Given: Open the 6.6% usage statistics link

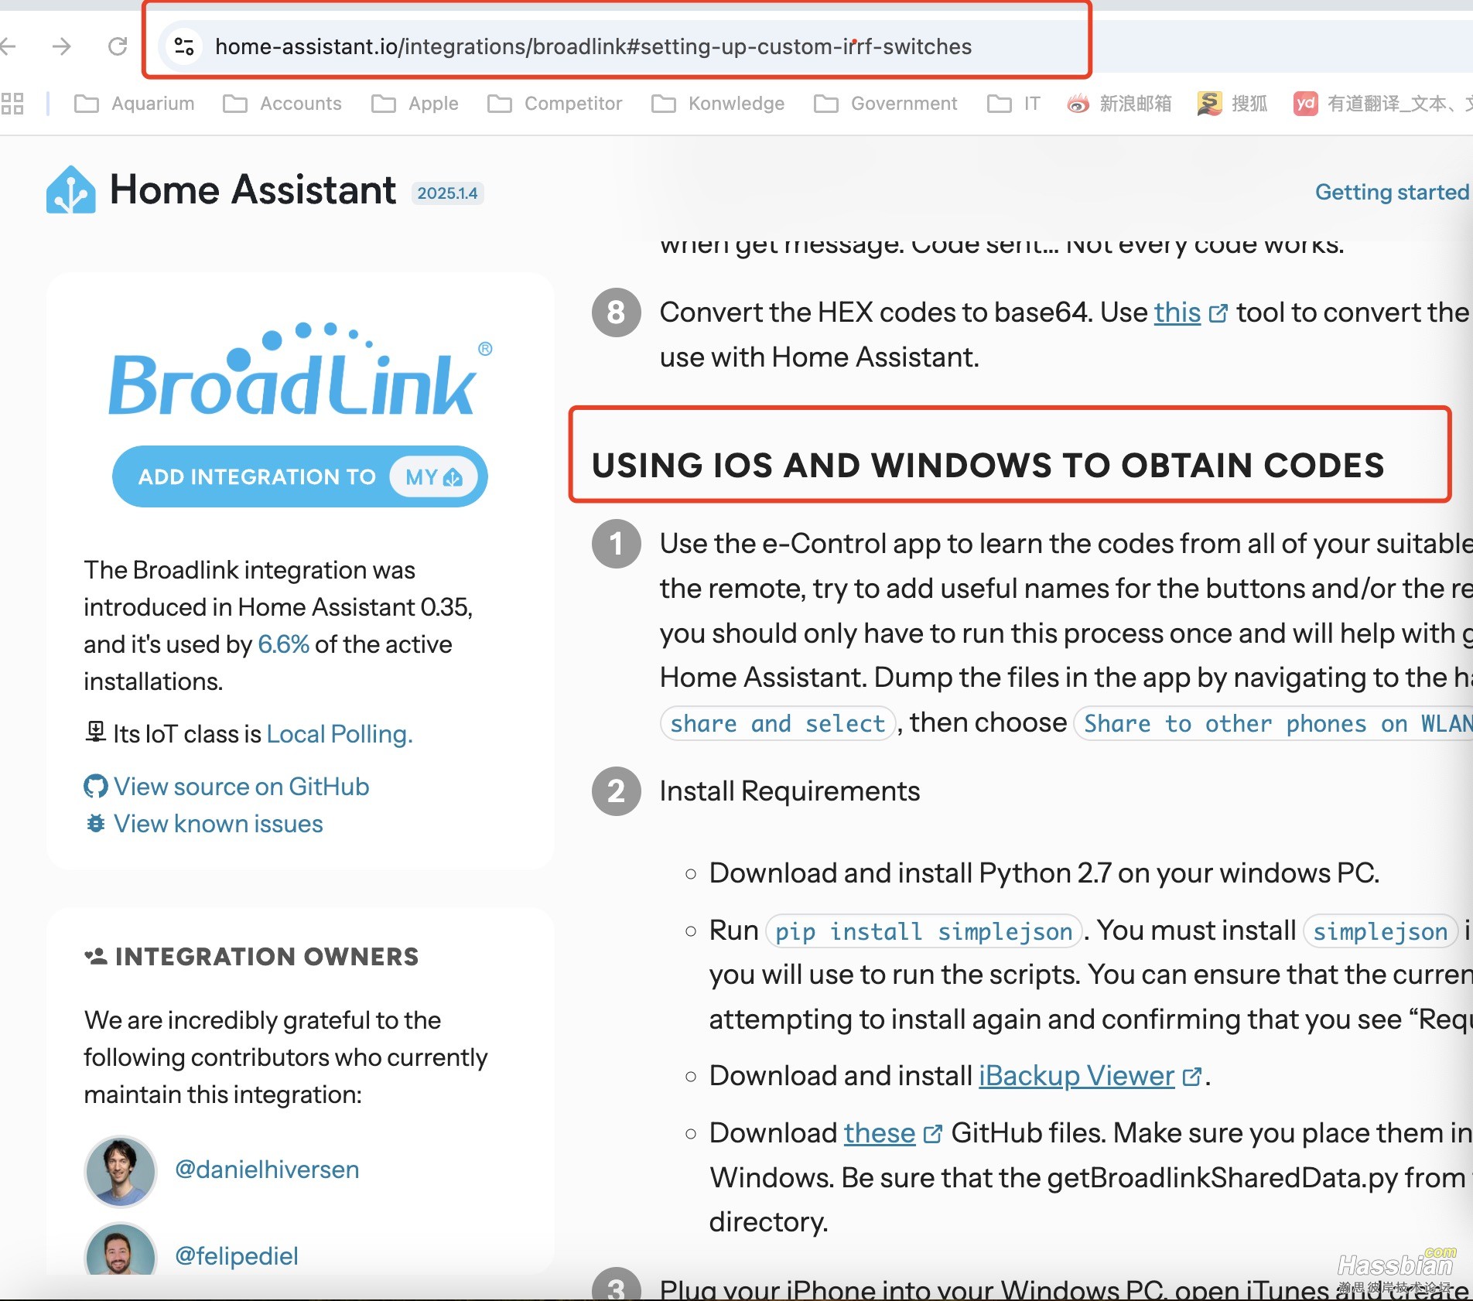Looking at the screenshot, I should coord(283,644).
